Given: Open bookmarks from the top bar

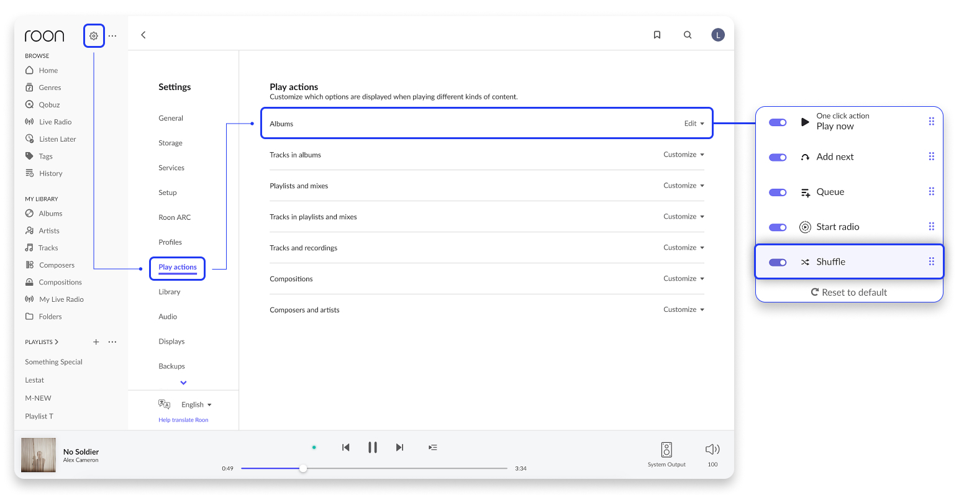Looking at the screenshot, I should click(657, 35).
